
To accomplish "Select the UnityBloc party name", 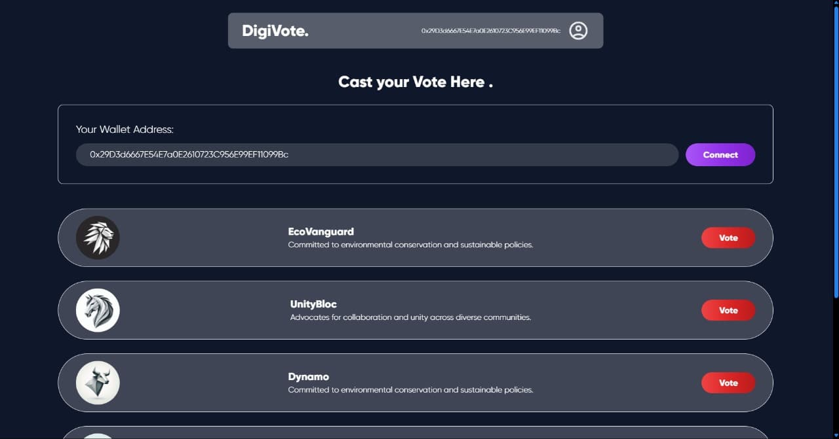I will [313, 304].
